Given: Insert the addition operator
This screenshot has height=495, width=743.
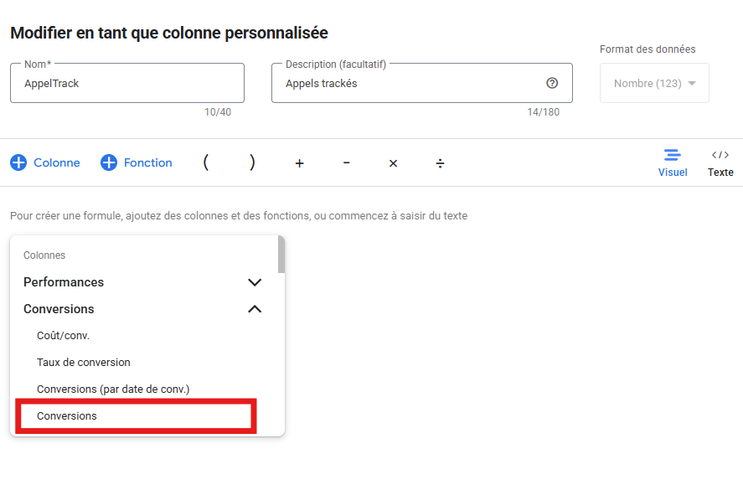Looking at the screenshot, I should (299, 163).
